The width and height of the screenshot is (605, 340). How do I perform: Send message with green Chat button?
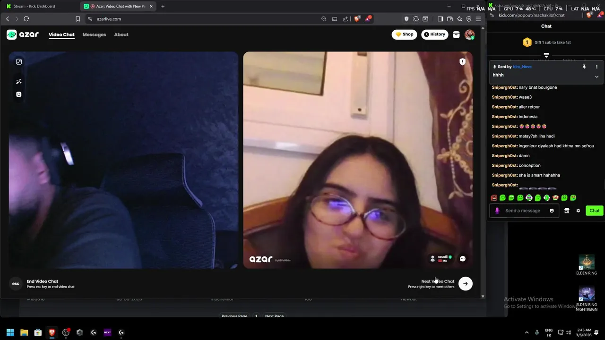[x=594, y=211]
